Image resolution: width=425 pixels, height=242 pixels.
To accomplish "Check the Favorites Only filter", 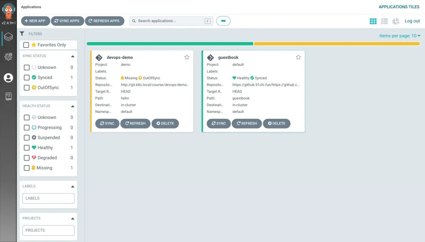I will point(26,45).
